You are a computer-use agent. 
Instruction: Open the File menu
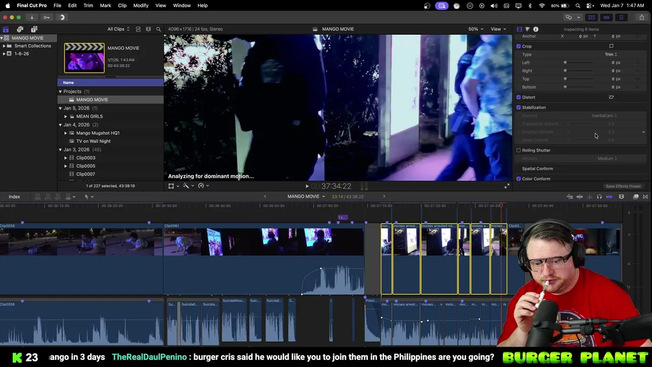(x=57, y=6)
